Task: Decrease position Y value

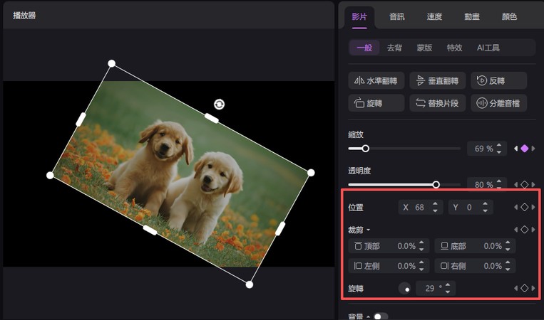Action: (x=485, y=210)
